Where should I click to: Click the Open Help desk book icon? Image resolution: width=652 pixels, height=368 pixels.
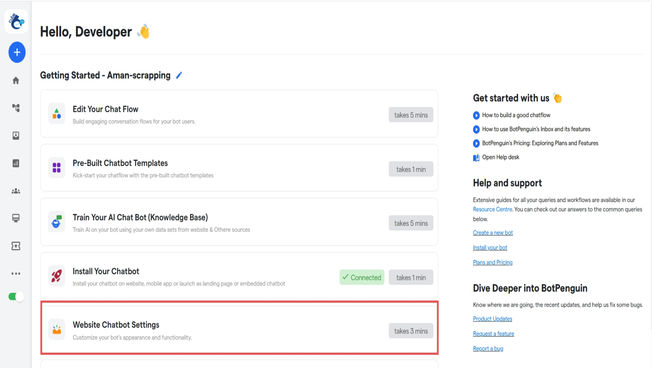point(476,158)
